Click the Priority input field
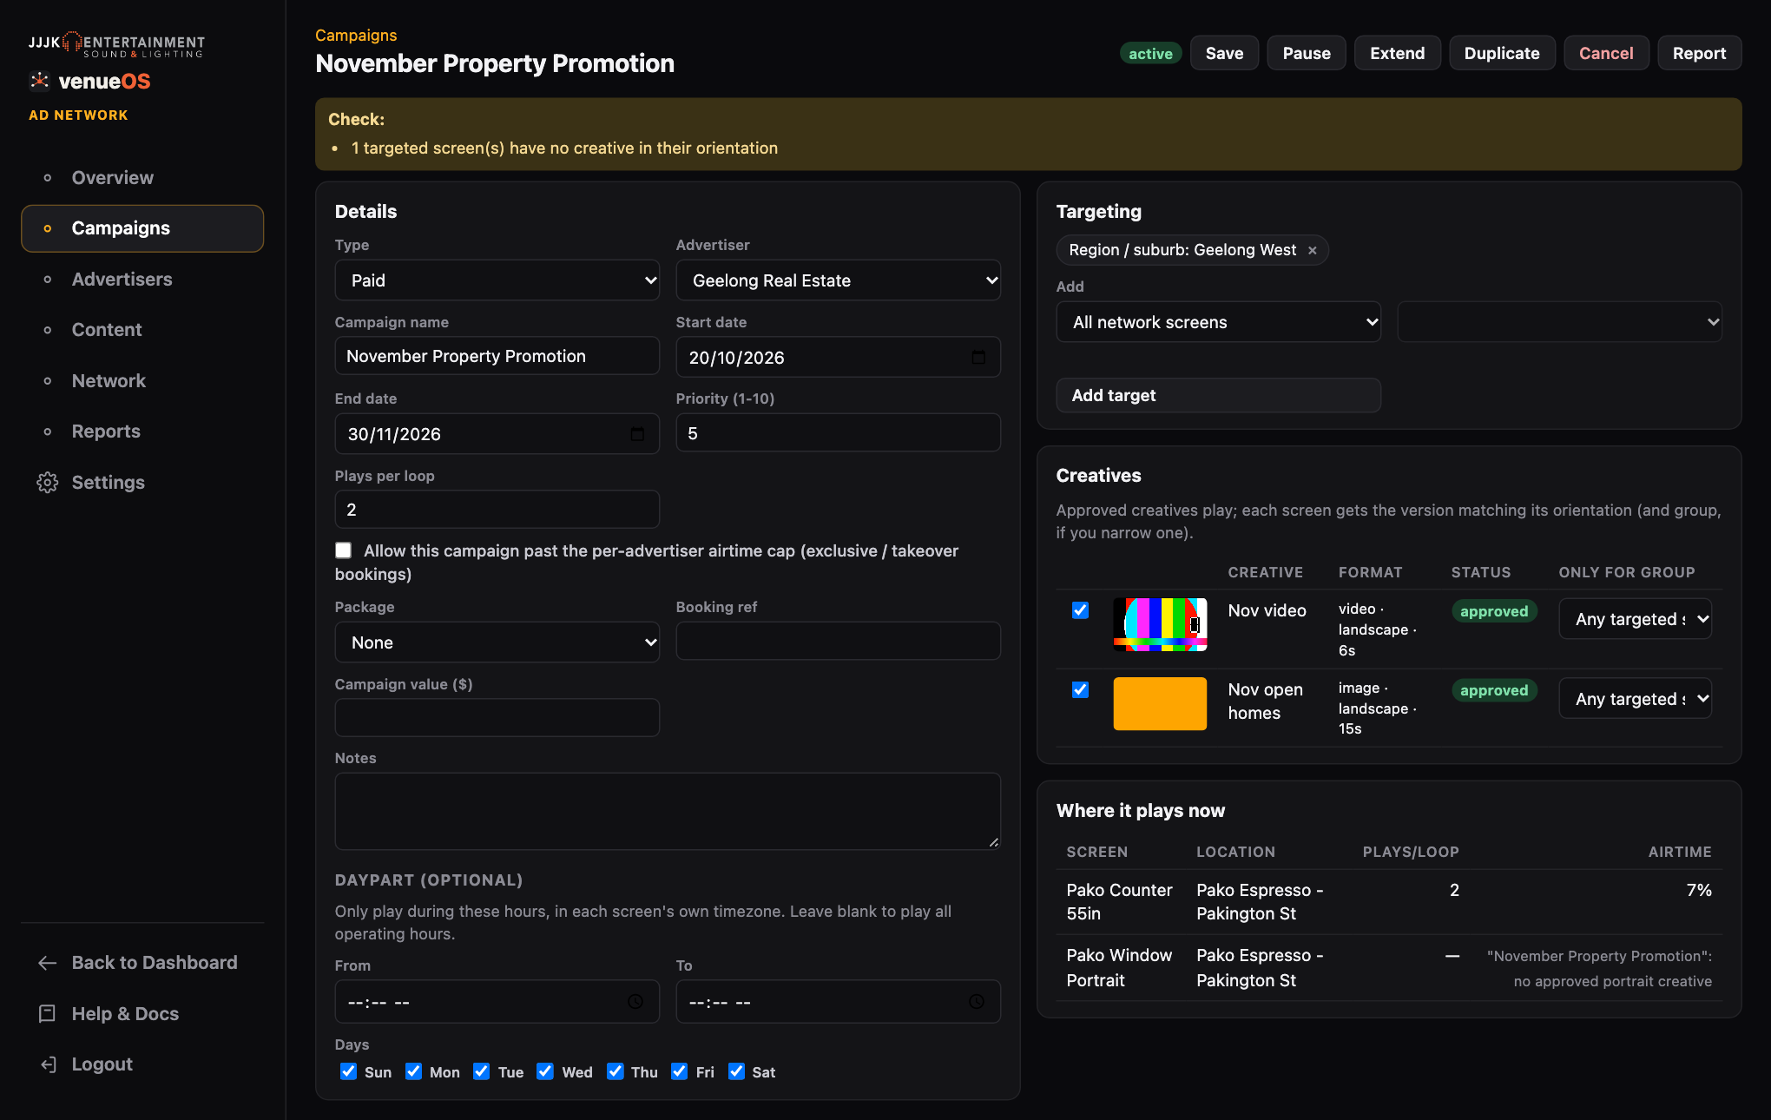 [x=839, y=433]
